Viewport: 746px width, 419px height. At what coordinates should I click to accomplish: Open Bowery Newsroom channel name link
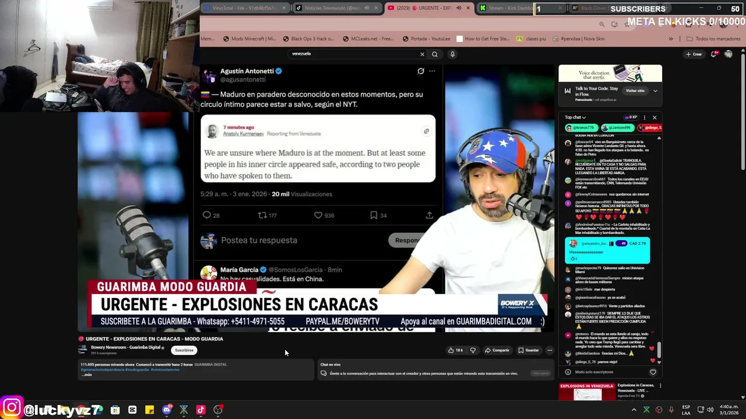coord(125,347)
